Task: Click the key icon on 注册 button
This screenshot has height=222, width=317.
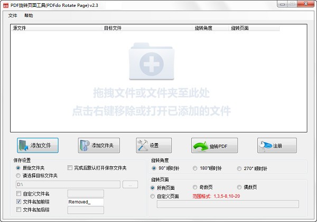Action: click(x=265, y=146)
